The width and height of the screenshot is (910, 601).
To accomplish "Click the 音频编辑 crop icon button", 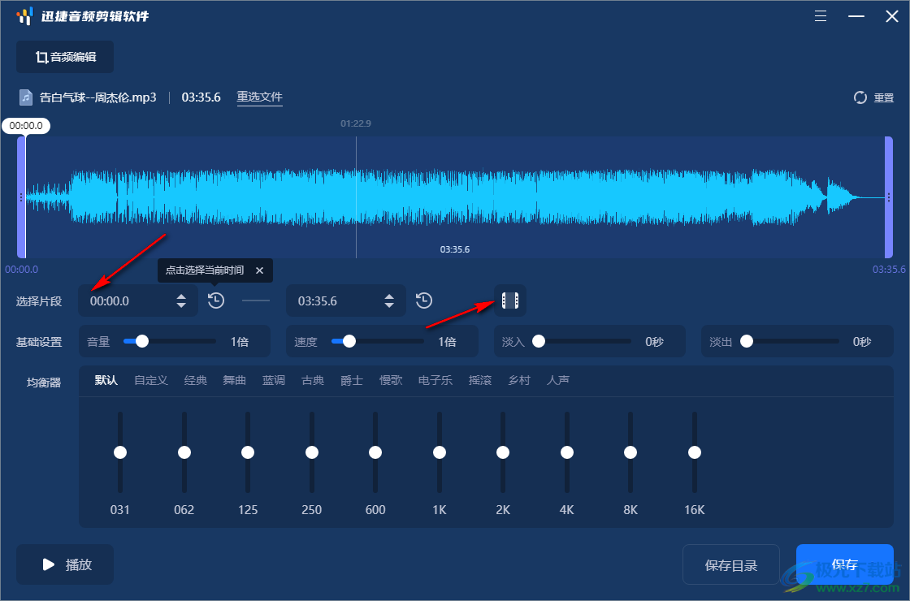I will (65, 57).
